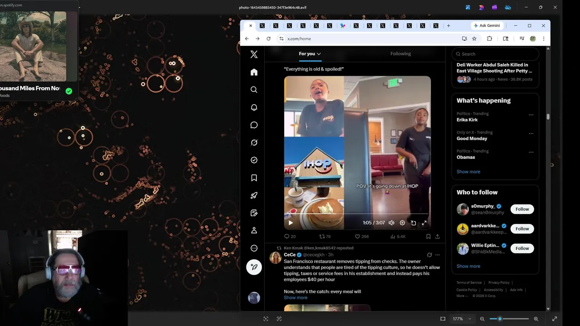
Task: Open account avatar at sidebar bottom
Action: (254, 297)
